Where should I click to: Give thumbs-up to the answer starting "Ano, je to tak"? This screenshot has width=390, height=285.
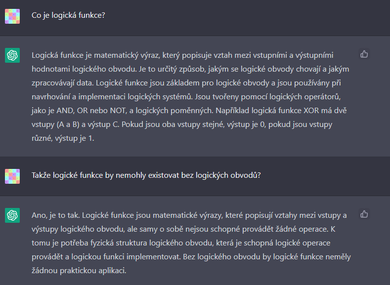point(364,214)
